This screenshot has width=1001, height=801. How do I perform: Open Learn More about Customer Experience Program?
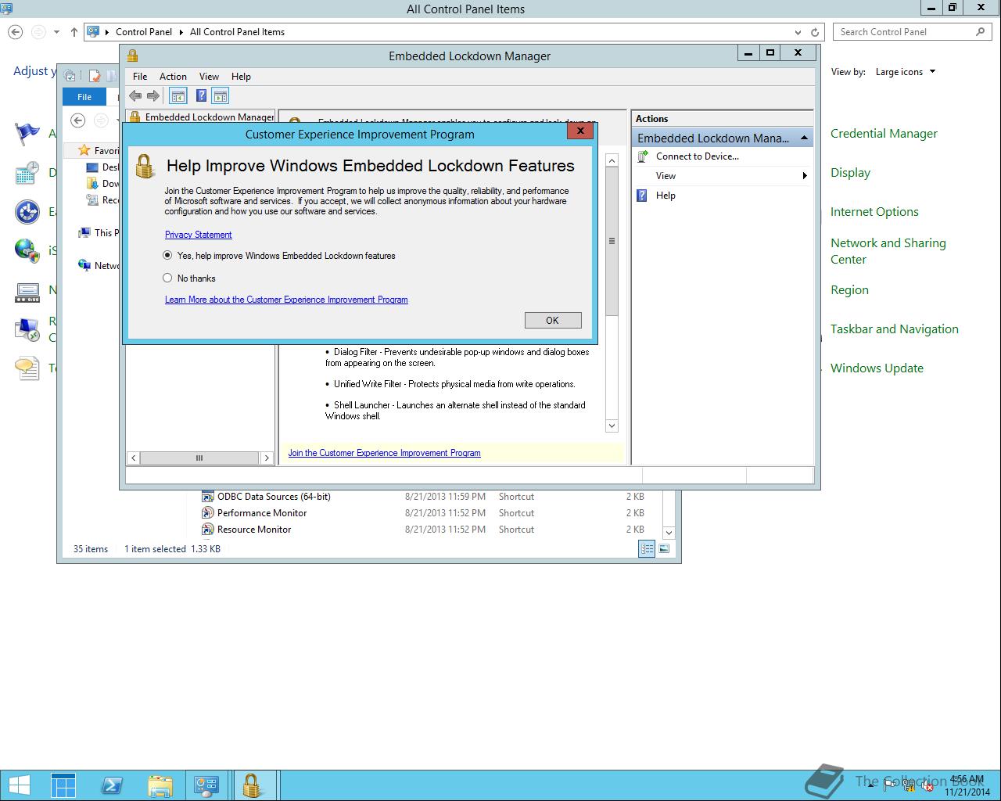point(286,300)
